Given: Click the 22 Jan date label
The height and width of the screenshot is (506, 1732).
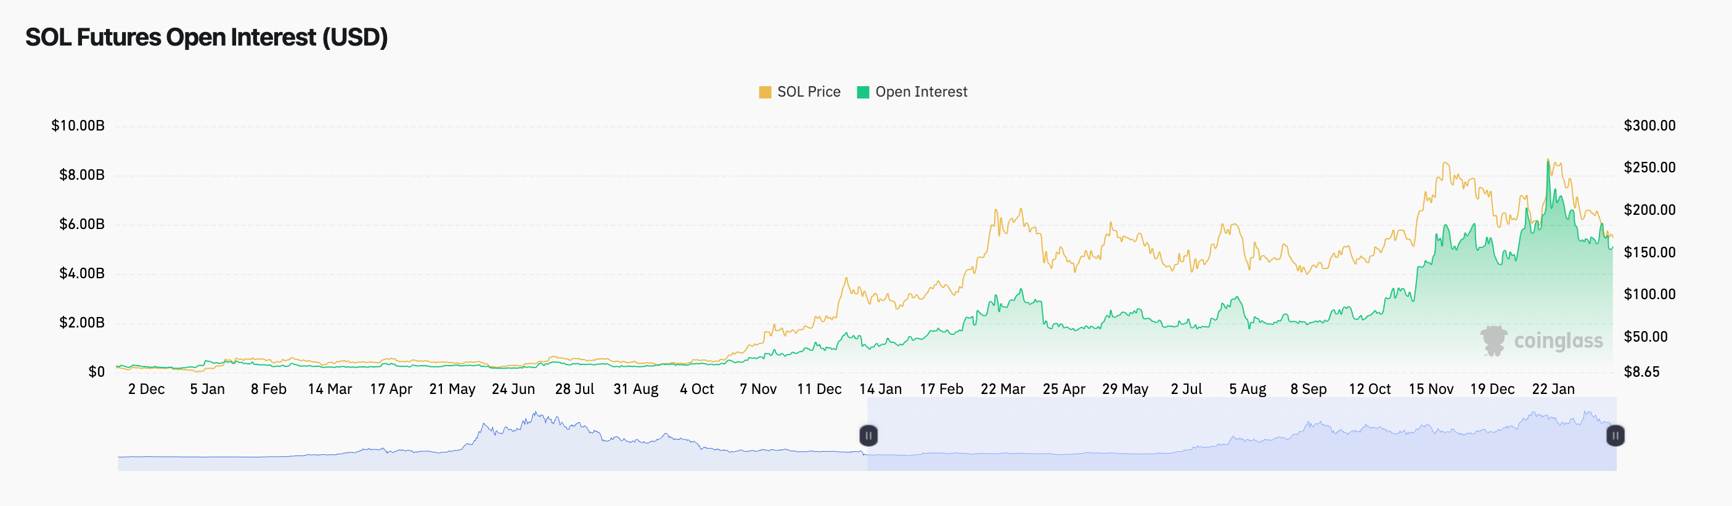Looking at the screenshot, I should (1553, 389).
